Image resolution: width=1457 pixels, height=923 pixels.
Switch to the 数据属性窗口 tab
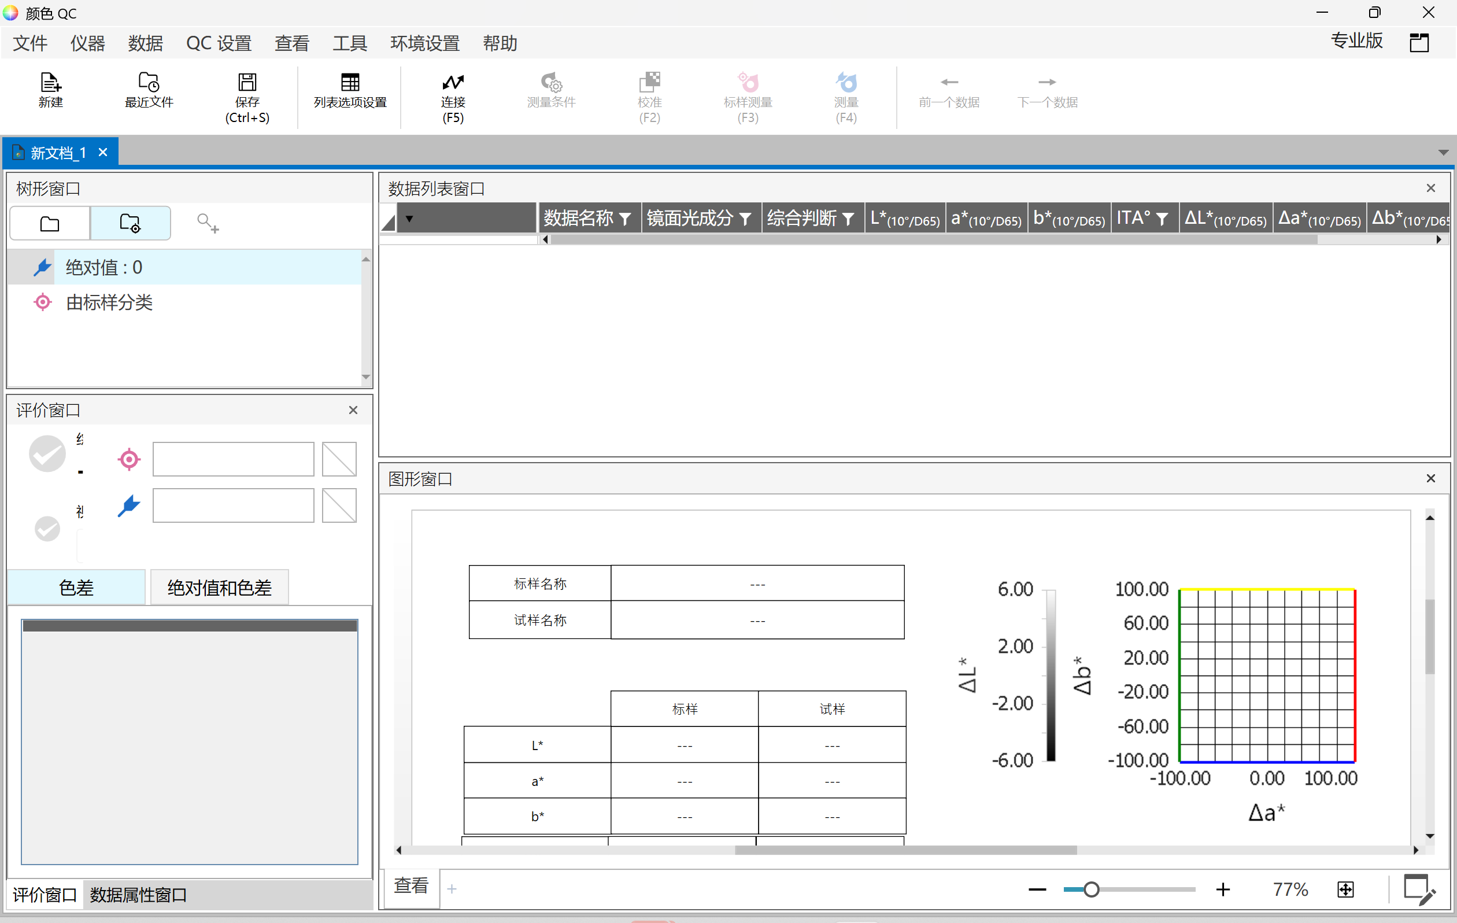click(138, 895)
